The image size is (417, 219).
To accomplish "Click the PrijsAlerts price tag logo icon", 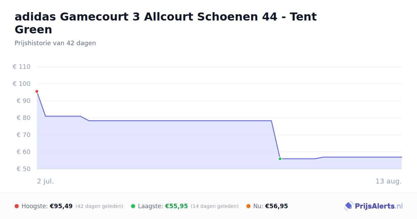I will (349, 206).
